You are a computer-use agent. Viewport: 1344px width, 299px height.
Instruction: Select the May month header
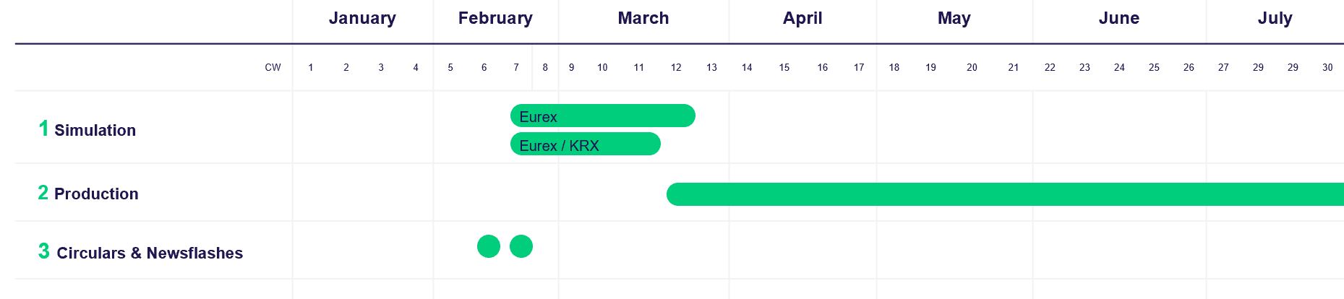[x=954, y=19]
